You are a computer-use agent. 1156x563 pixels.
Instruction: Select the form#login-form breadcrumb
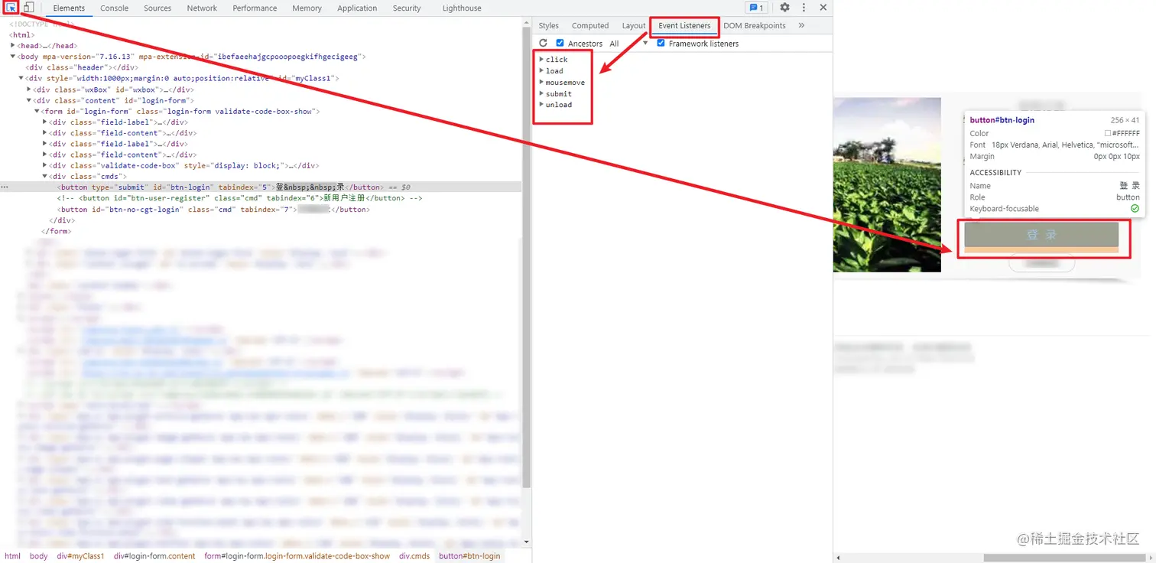(297, 556)
